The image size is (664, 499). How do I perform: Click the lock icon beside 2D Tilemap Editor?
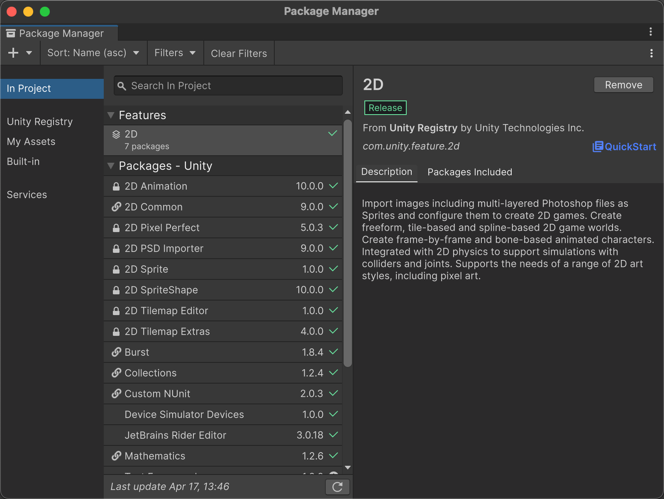pos(116,311)
